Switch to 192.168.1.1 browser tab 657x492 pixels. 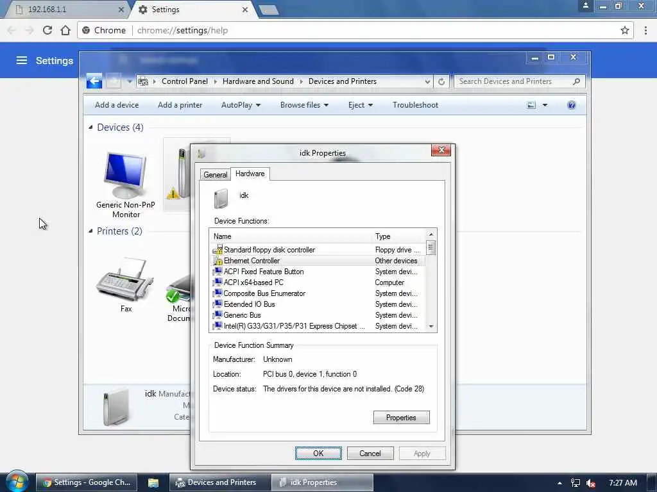pyautogui.click(x=67, y=9)
